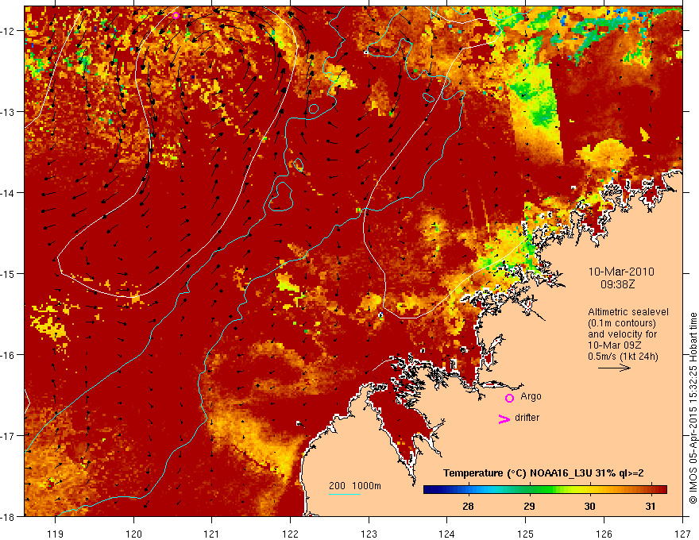Click the 0.5m/s velocity scale arrow
Screen dimensions: 699x540
click(614, 368)
